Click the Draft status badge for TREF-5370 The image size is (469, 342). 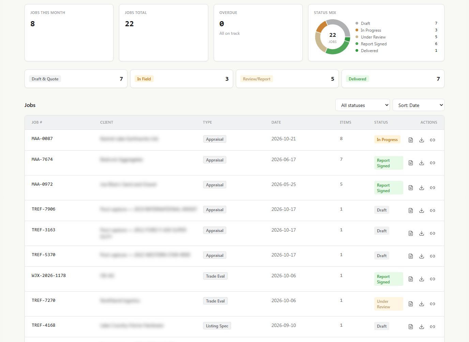pos(382,255)
